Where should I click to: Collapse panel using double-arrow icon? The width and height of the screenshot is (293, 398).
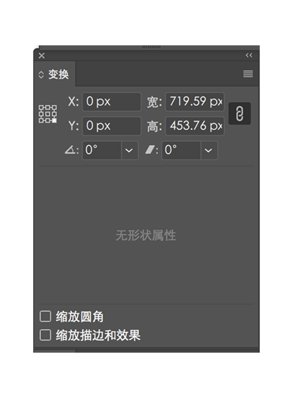248,55
